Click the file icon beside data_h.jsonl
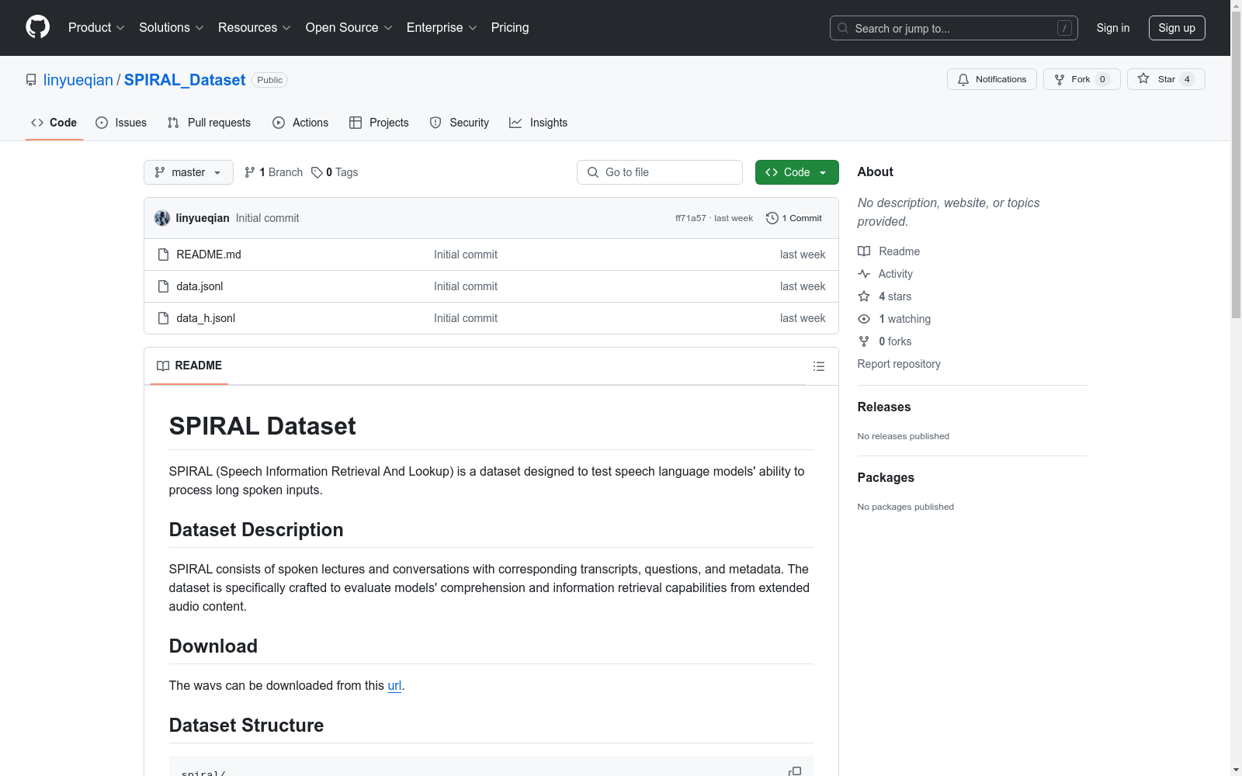1242x776 pixels. point(163,318)
